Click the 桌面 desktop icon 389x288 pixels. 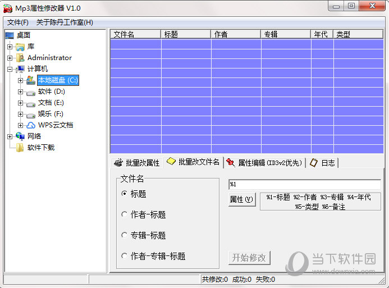pyautogui.click(x=10, y=35)
